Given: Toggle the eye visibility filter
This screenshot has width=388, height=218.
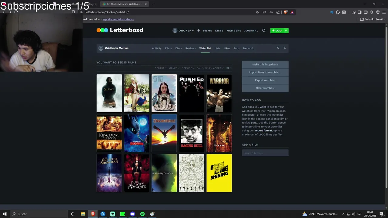Looking at the screenshot, I should (229, 68).
